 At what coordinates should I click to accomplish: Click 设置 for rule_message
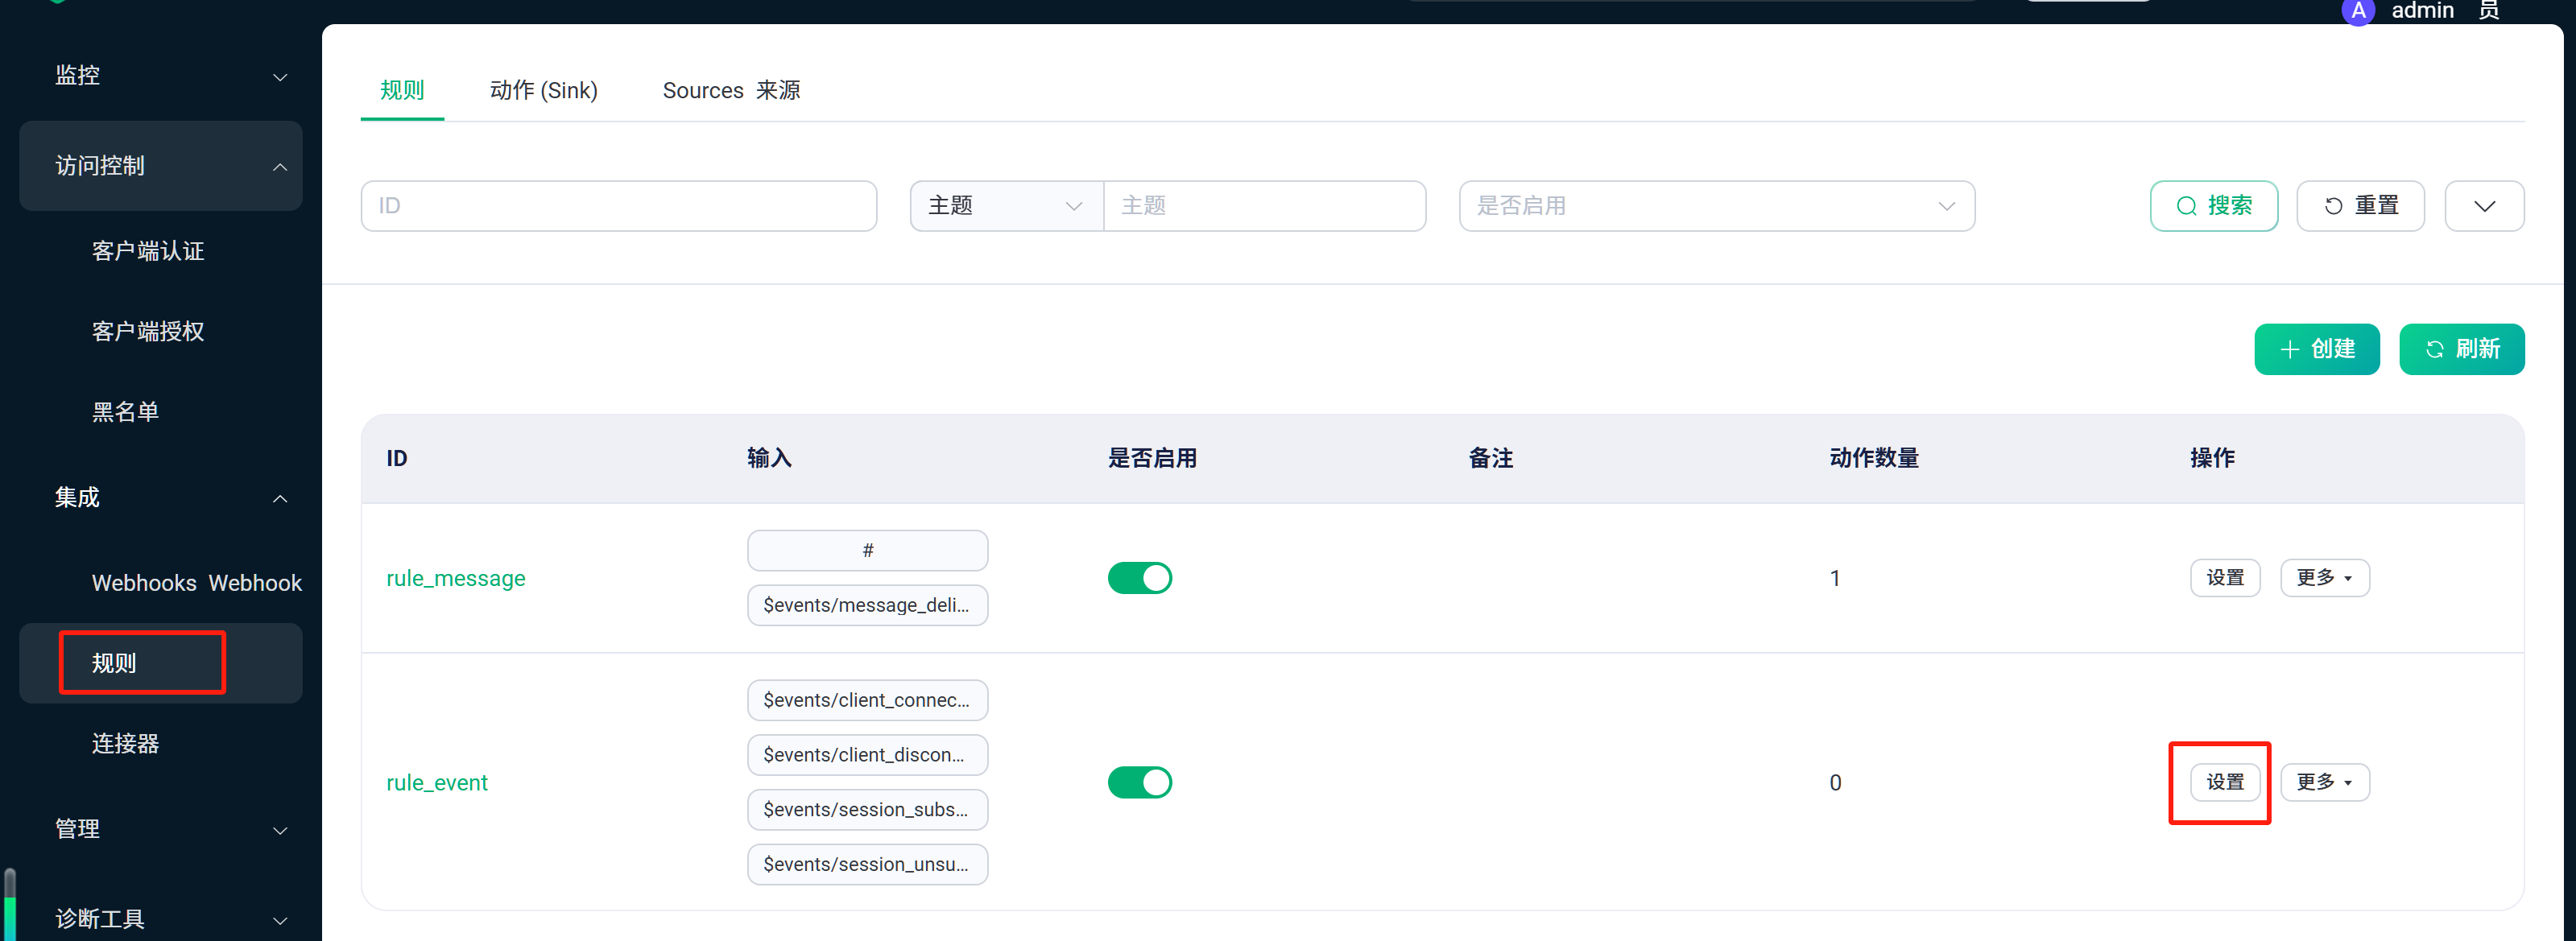point(2225,578)
